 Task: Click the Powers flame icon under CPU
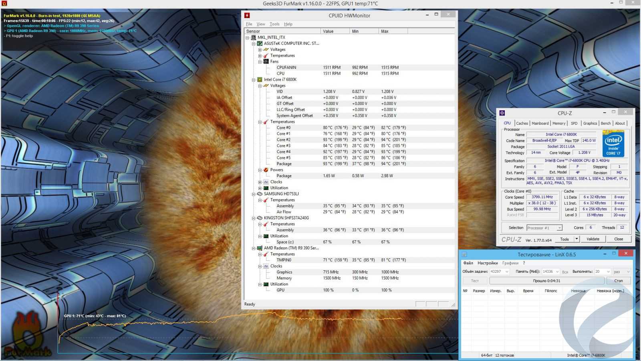point(266,170)
